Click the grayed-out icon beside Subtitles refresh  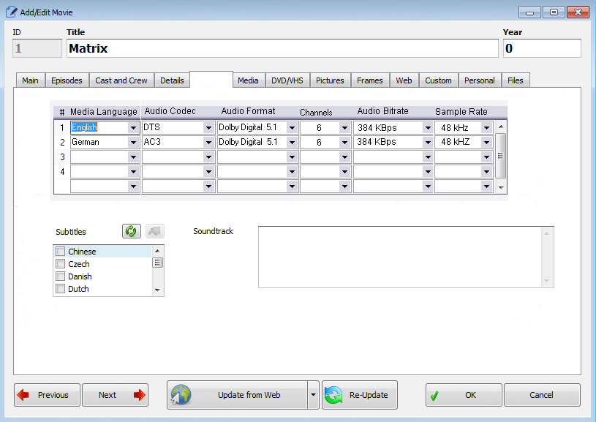155,231
